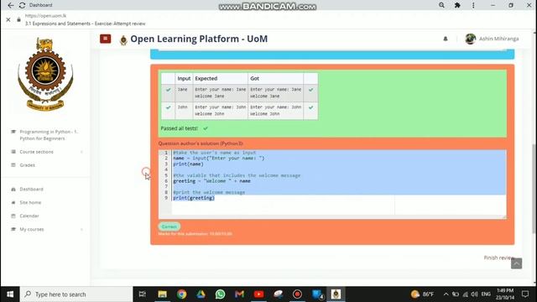537x302 pixels.
Task: Open My courses in sidebar
Action: [x=32, y=229]
